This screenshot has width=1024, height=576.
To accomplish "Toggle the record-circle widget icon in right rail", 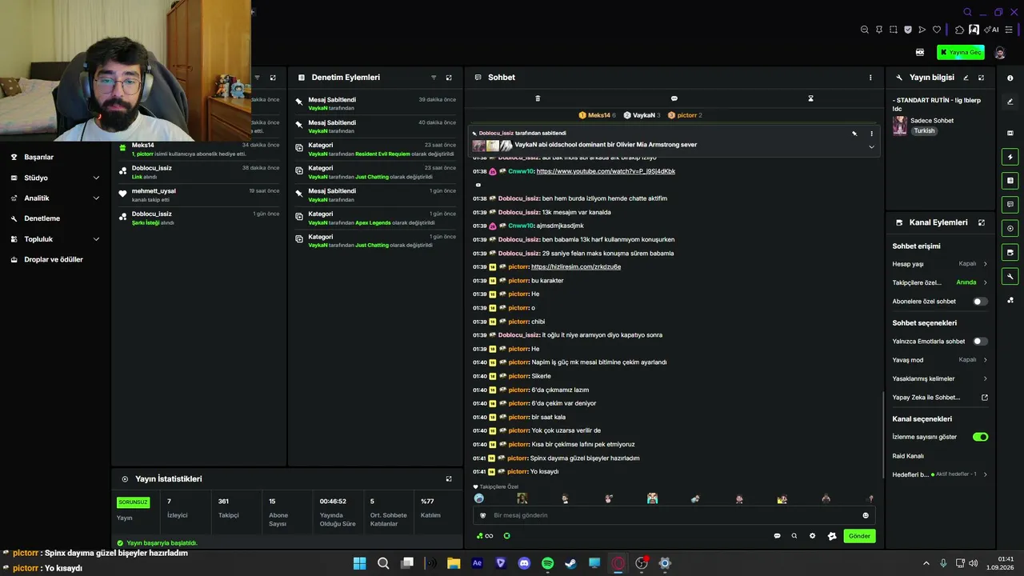I will click(x=1010, y=229).
